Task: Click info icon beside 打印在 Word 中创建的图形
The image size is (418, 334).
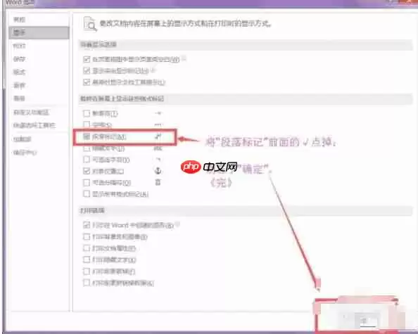Action: coord(177,224)
